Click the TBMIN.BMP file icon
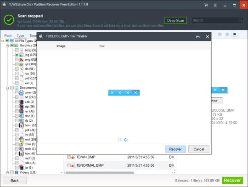The height and width of the screenshot is (187, 248). point(73,157)
